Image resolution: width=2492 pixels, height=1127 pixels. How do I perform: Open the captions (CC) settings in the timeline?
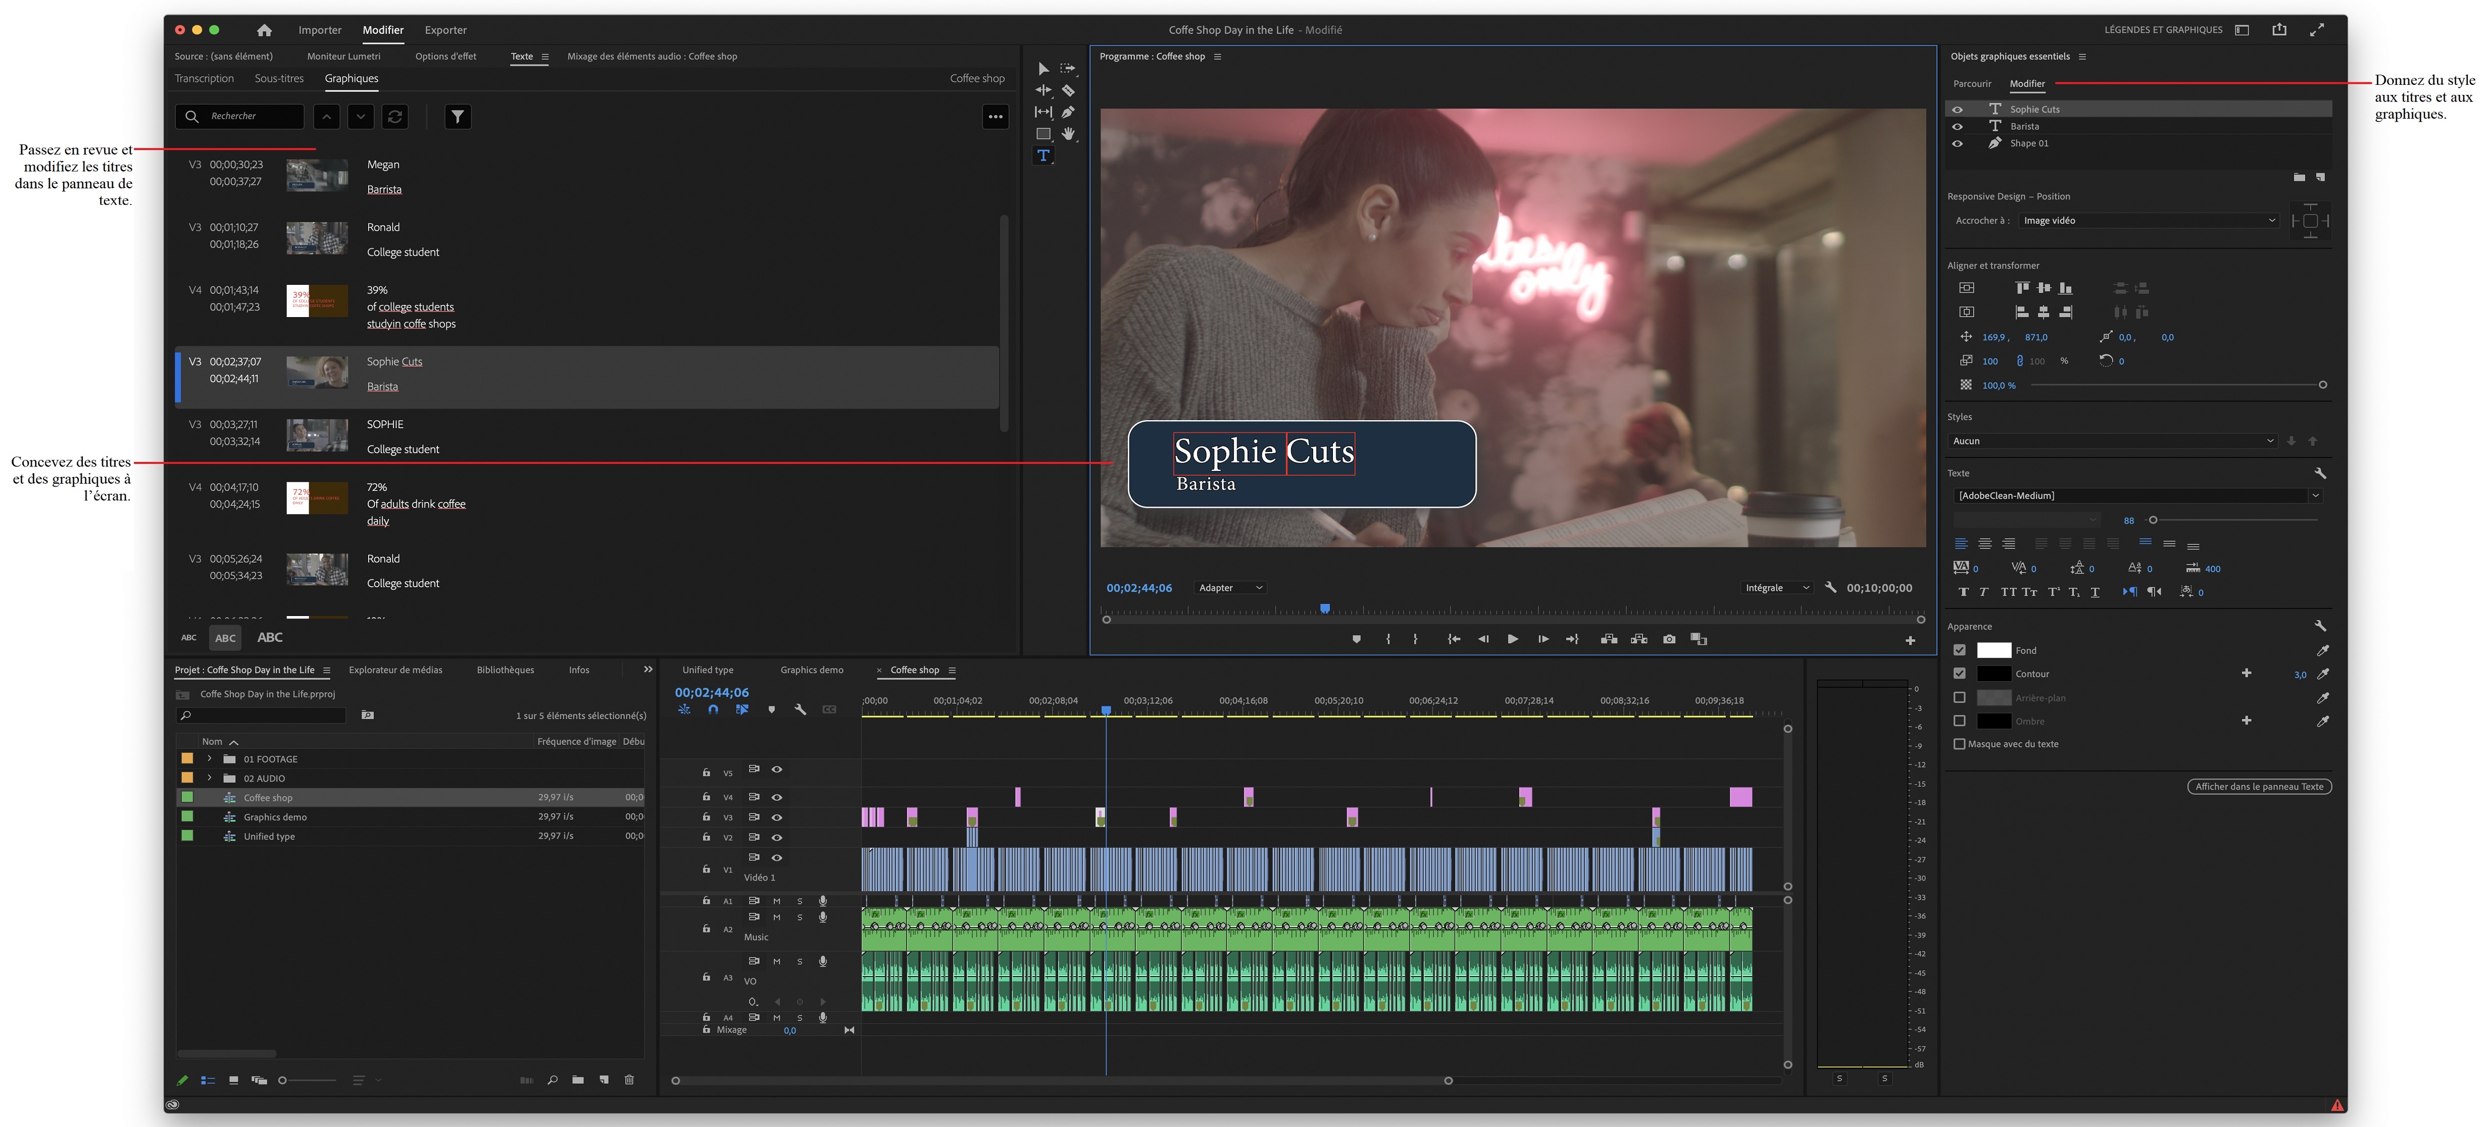pos(829,710)
